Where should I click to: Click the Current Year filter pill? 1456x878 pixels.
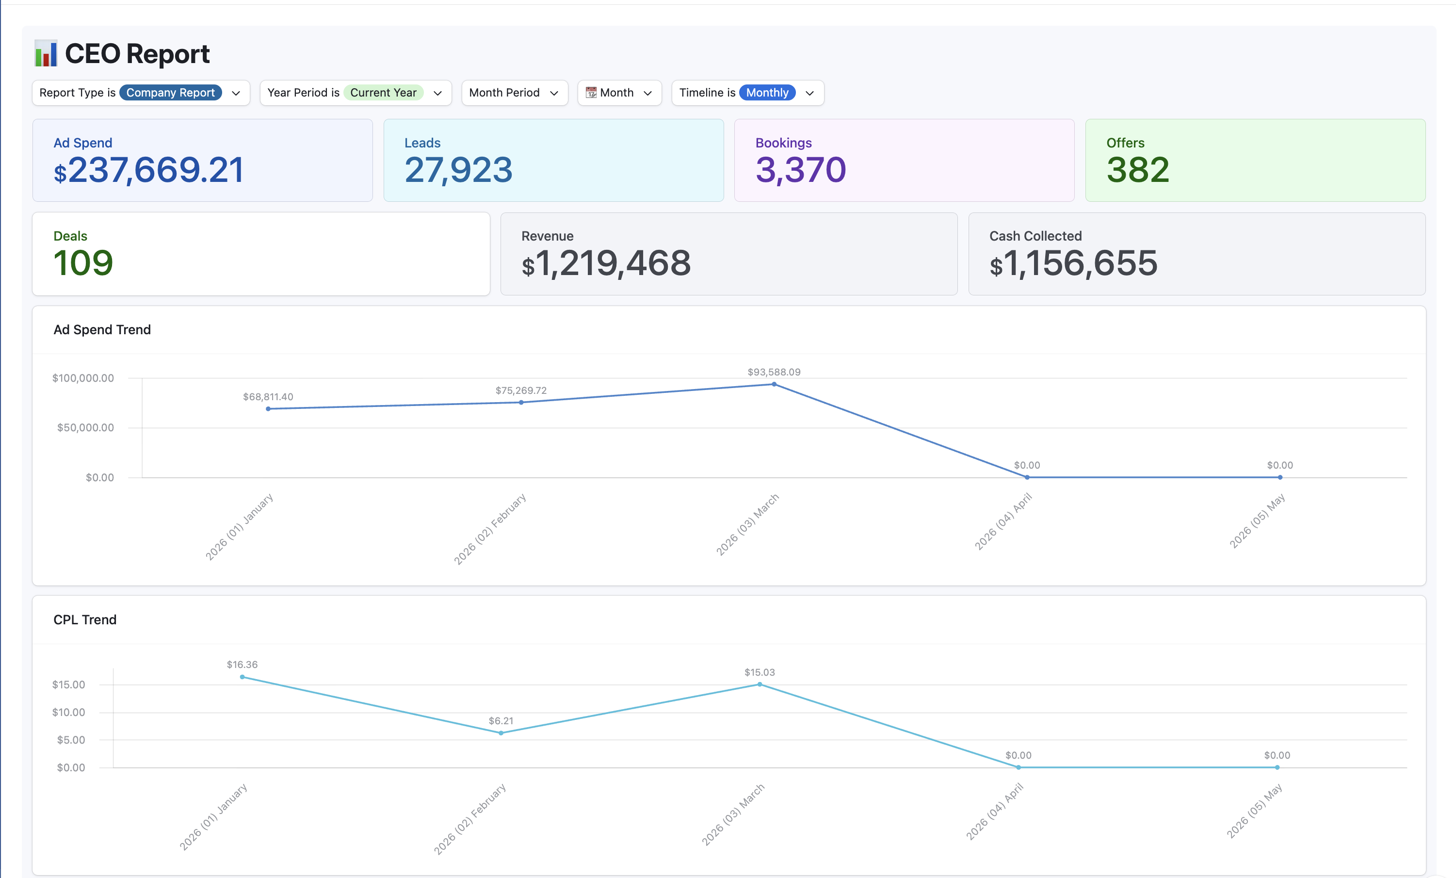(x=383, y=93)
